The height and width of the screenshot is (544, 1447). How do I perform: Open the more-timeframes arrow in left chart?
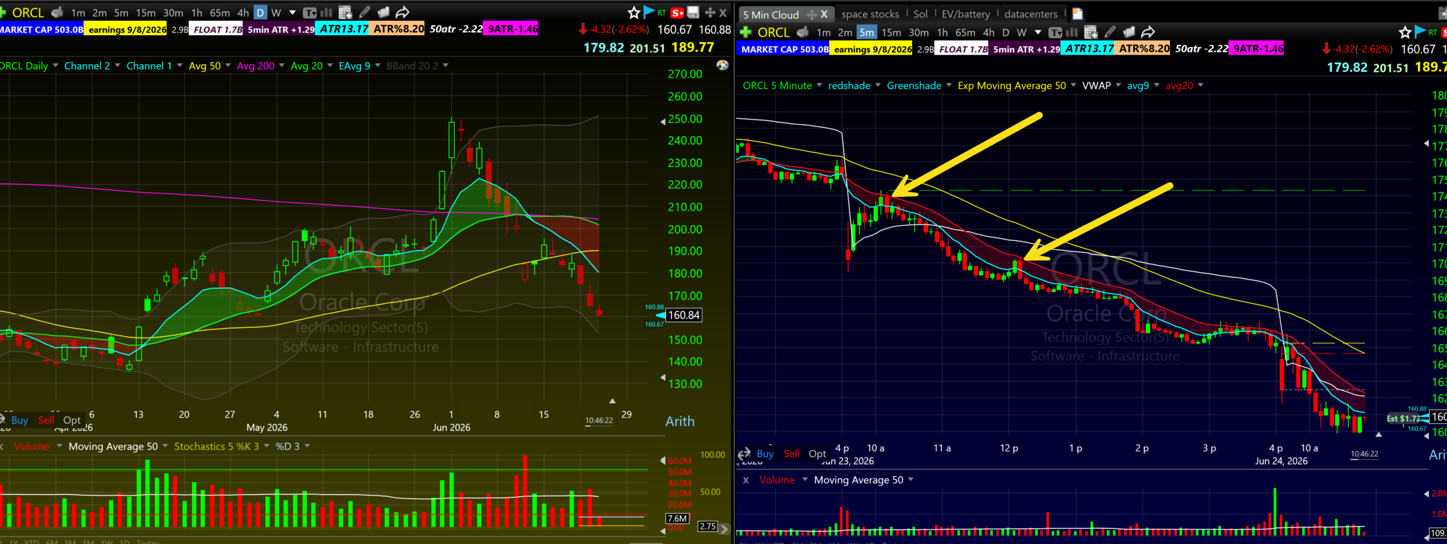point(292,12)
